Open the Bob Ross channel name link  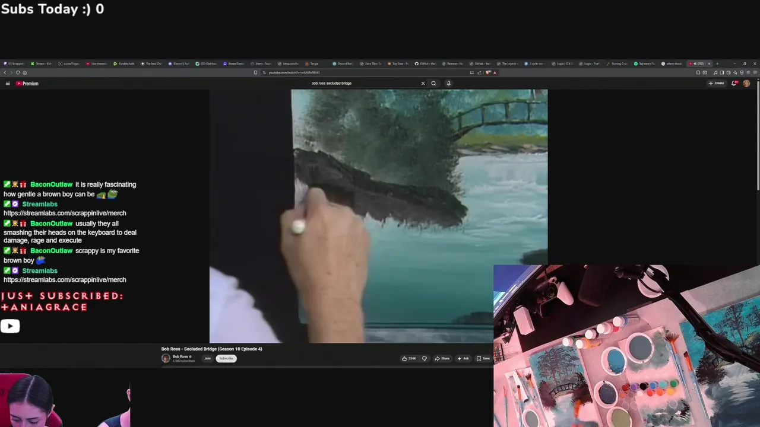(x=180, y=356)
